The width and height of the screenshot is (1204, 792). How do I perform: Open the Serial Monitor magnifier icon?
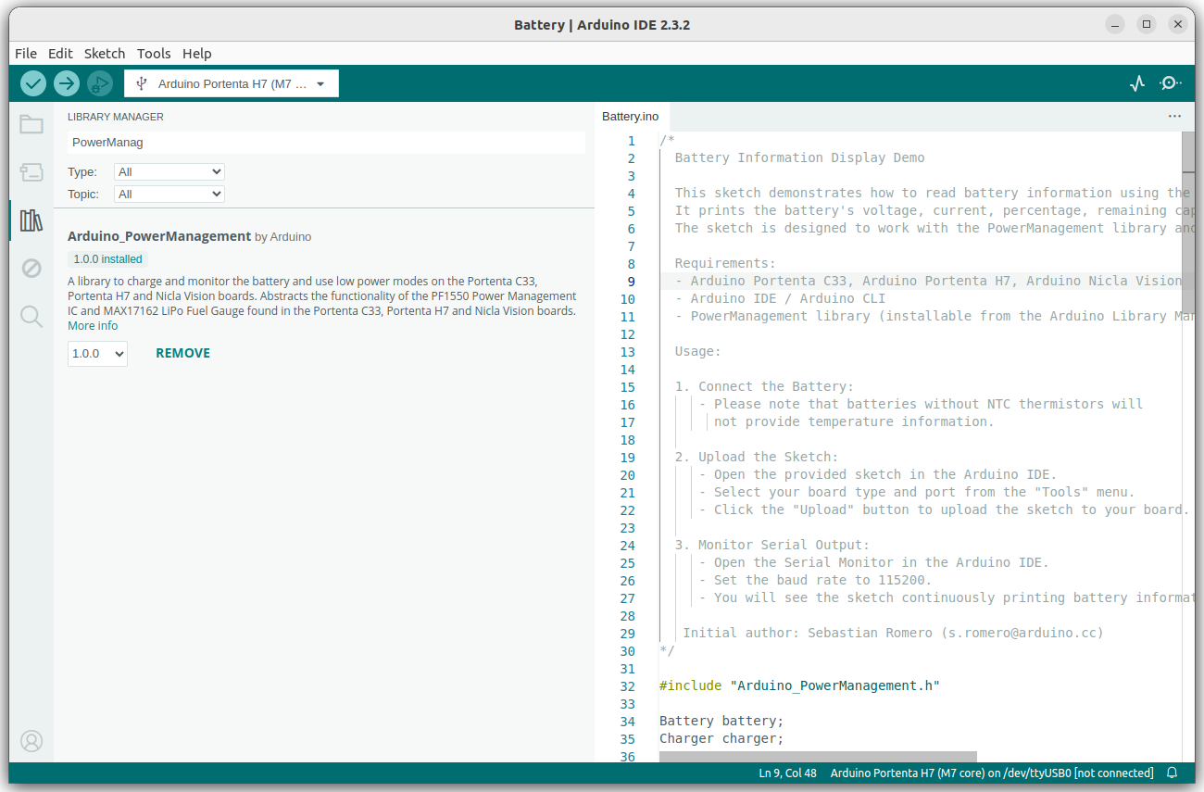click(x=1171, y=83)
